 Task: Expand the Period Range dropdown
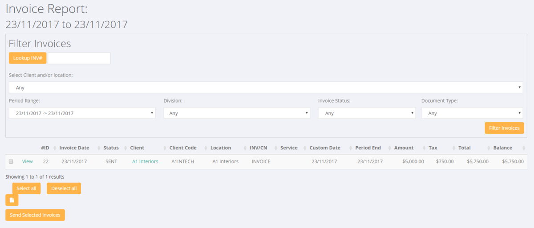coord(82,113)
